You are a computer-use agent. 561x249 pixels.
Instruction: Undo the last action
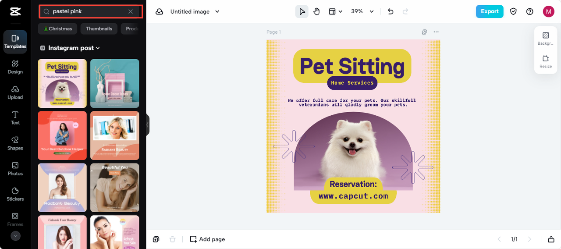(x=391, y=12)
